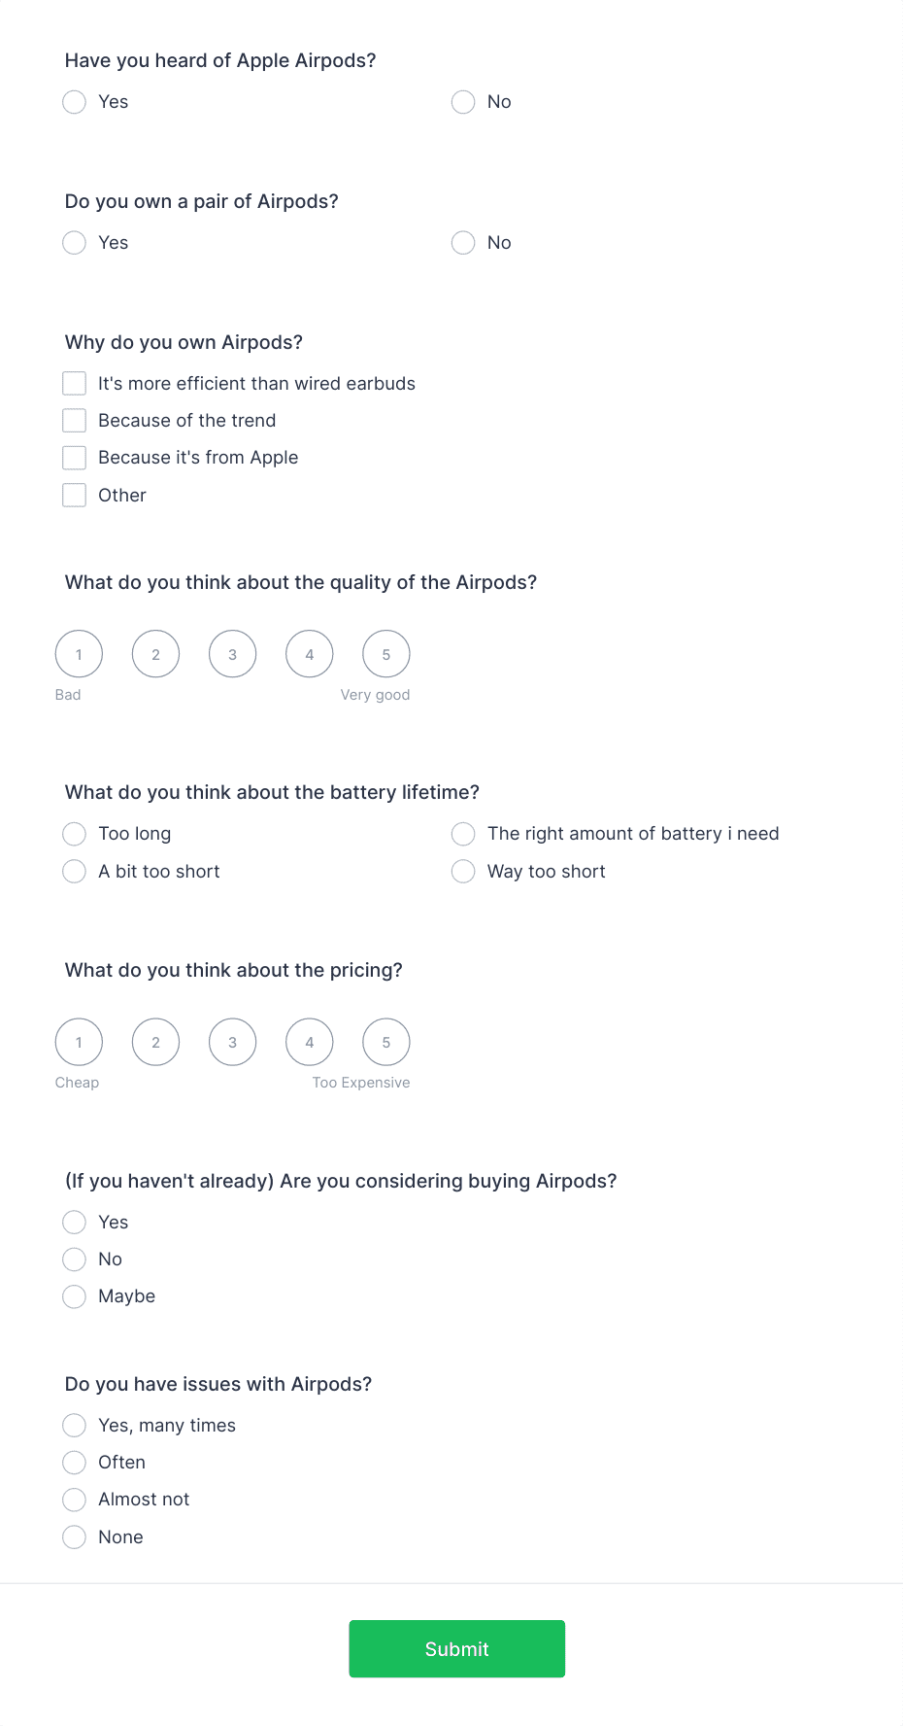Choose Yes for owning a pair of Airpods
Image resolution: width=903 pixels, height=1726 pixels.
(x=74, y=242)
